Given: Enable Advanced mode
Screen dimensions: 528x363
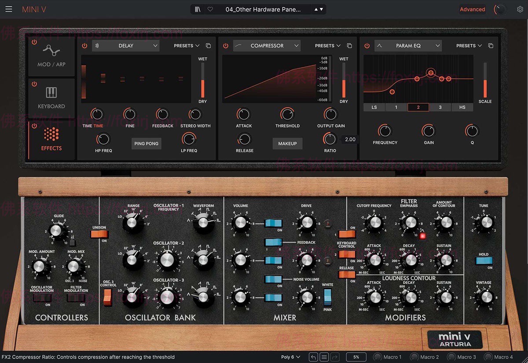Looking at the screenshot, I should 472,9.
